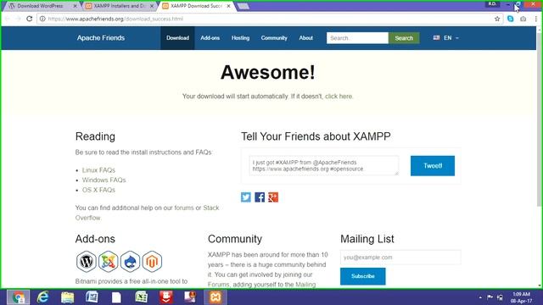Open the Joomla add-on icon
543x305 pixels.
[108, 262]
